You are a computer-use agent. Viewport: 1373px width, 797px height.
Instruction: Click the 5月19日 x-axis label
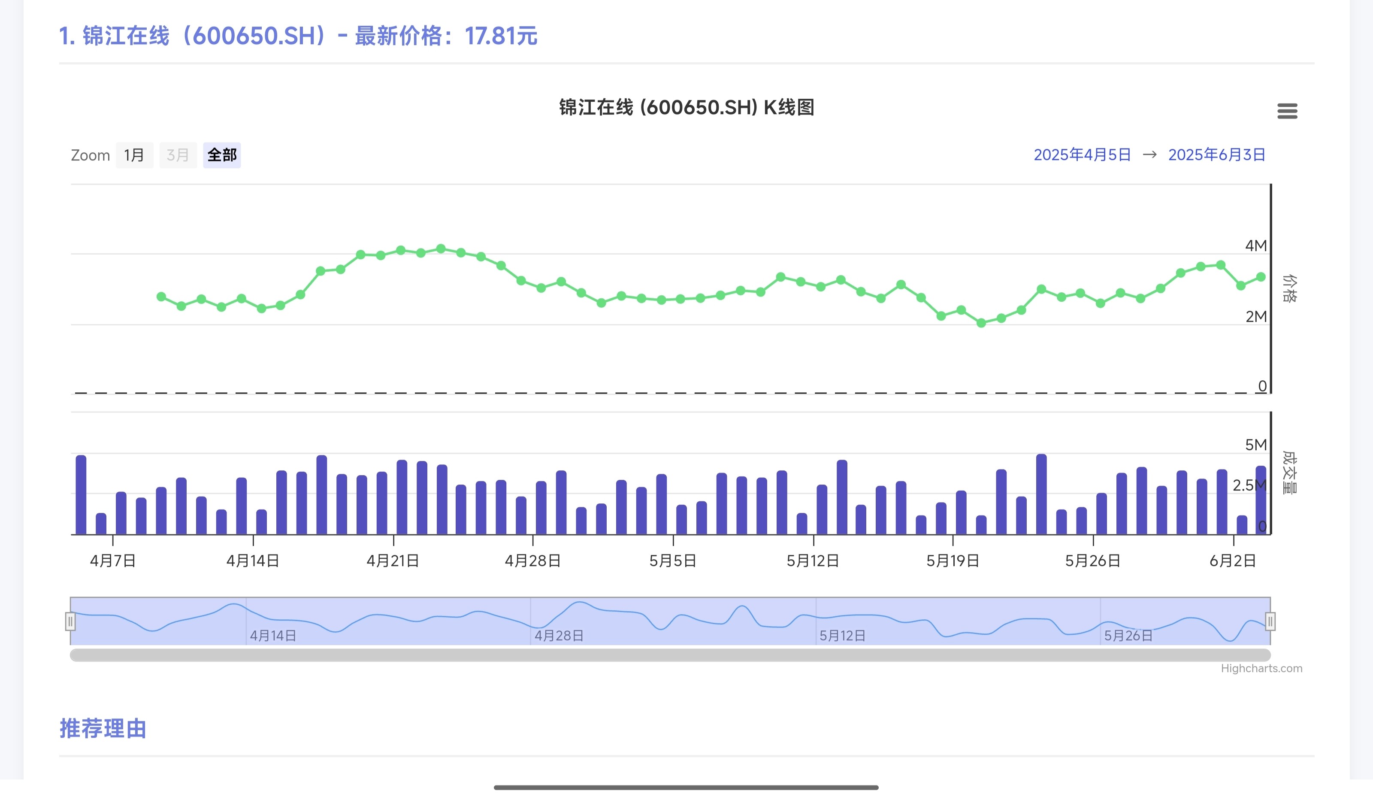pos(953,561)
